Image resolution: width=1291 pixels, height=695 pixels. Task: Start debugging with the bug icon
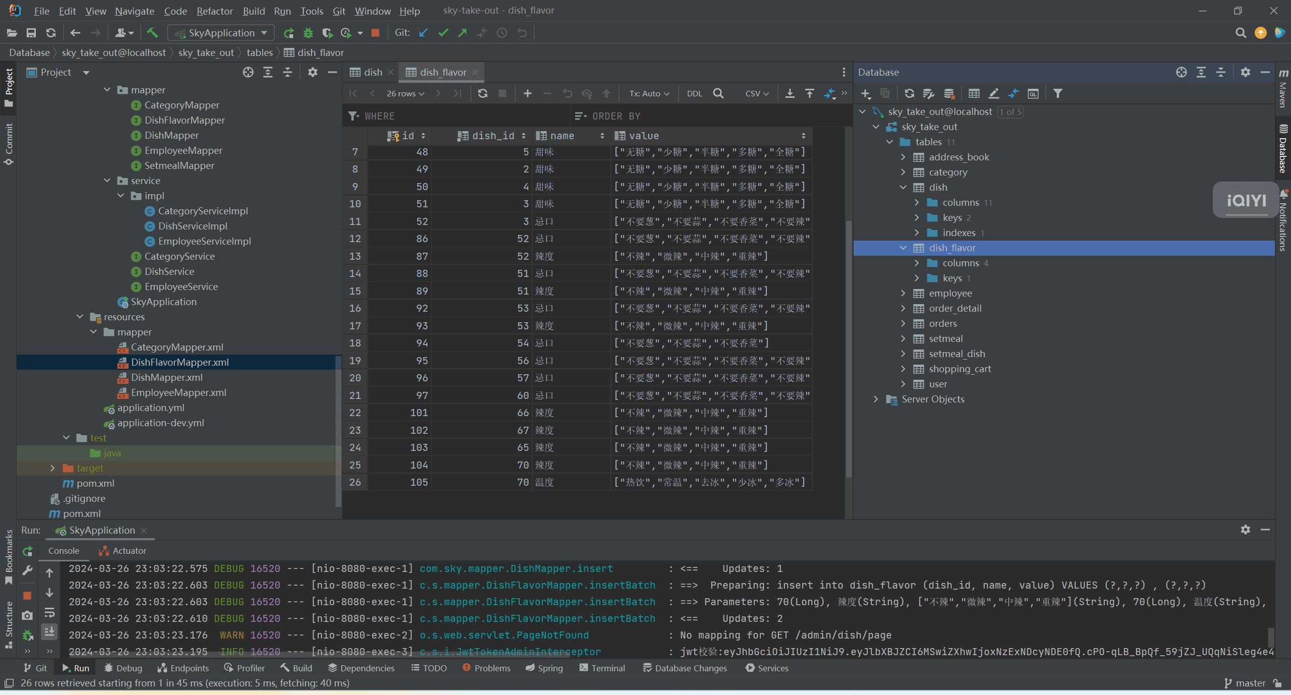pyautogui.click(x=308, y=33)
